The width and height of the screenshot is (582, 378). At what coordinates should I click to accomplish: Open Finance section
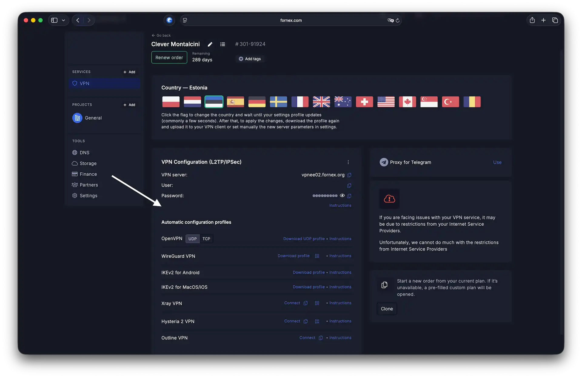tap(84, 174)
